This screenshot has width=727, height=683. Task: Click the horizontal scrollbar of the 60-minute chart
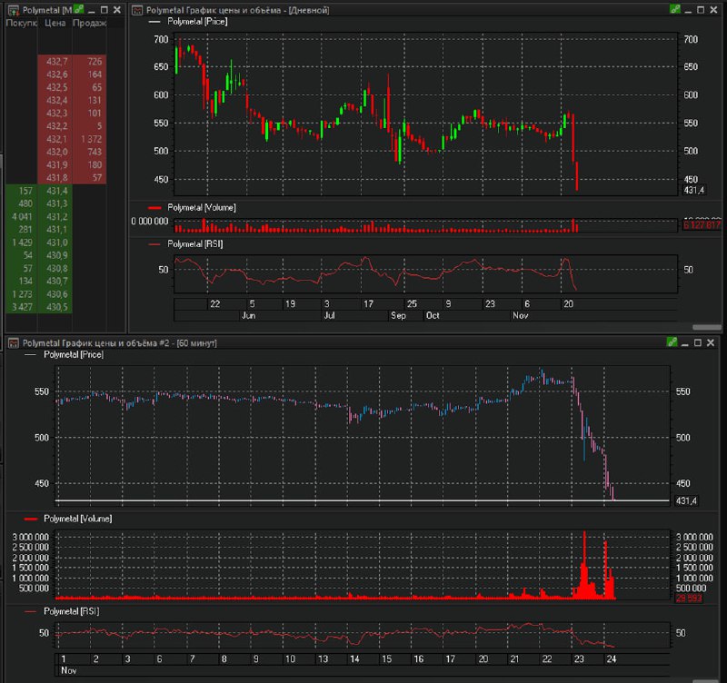tap(707, 681)
